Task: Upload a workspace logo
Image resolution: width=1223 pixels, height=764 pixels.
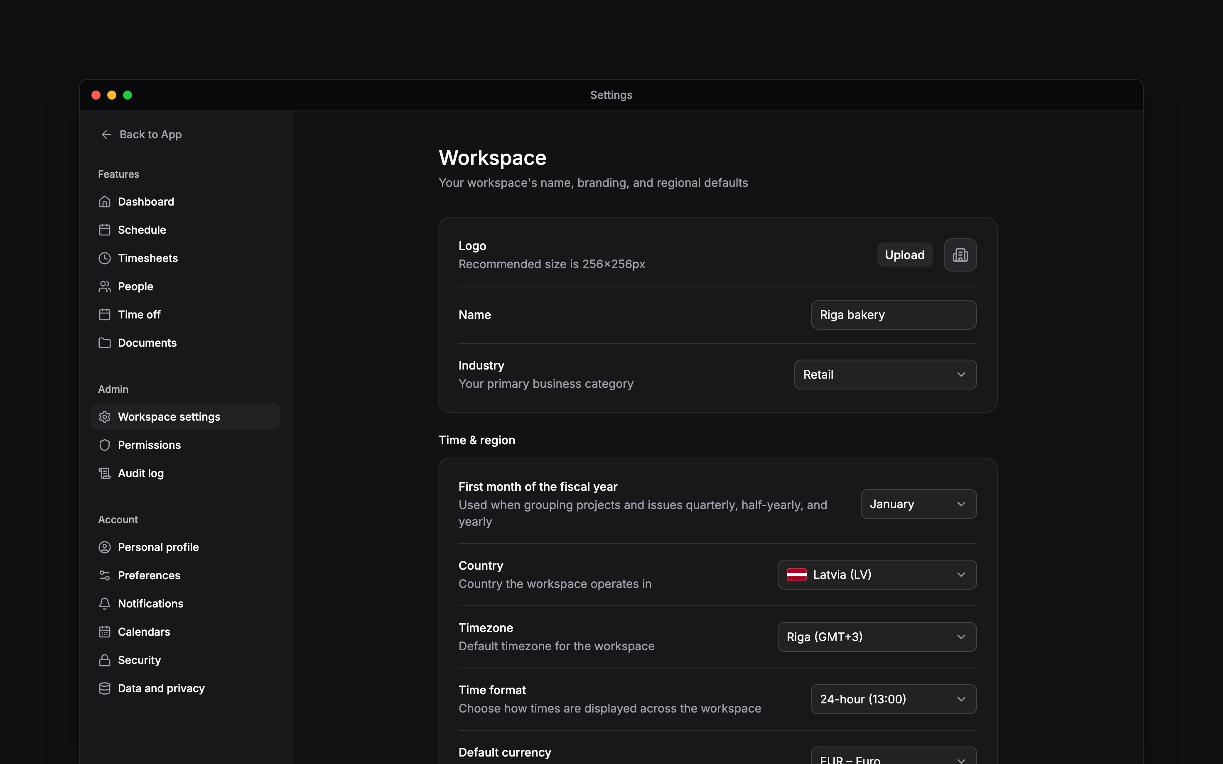Action: pyautogui.click(x=905, y=255)
